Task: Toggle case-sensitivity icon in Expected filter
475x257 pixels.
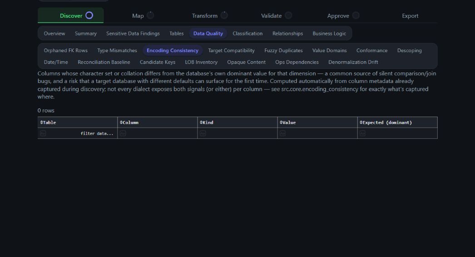Action: pos(363,133)
